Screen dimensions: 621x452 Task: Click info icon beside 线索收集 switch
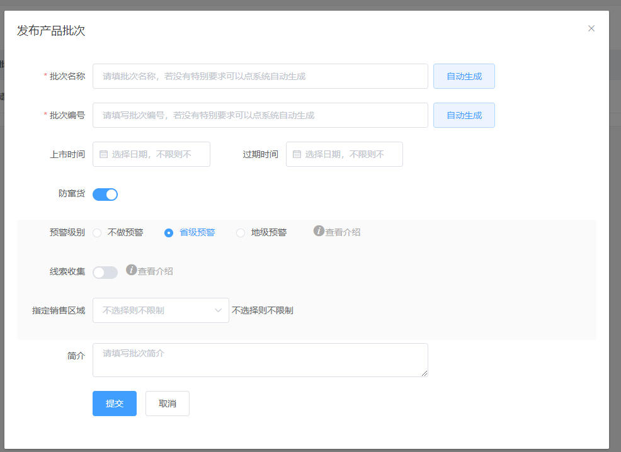click(132, 270)
